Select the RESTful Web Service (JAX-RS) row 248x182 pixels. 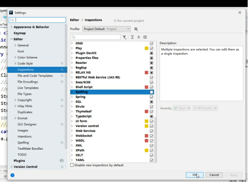tap(112, 77)
